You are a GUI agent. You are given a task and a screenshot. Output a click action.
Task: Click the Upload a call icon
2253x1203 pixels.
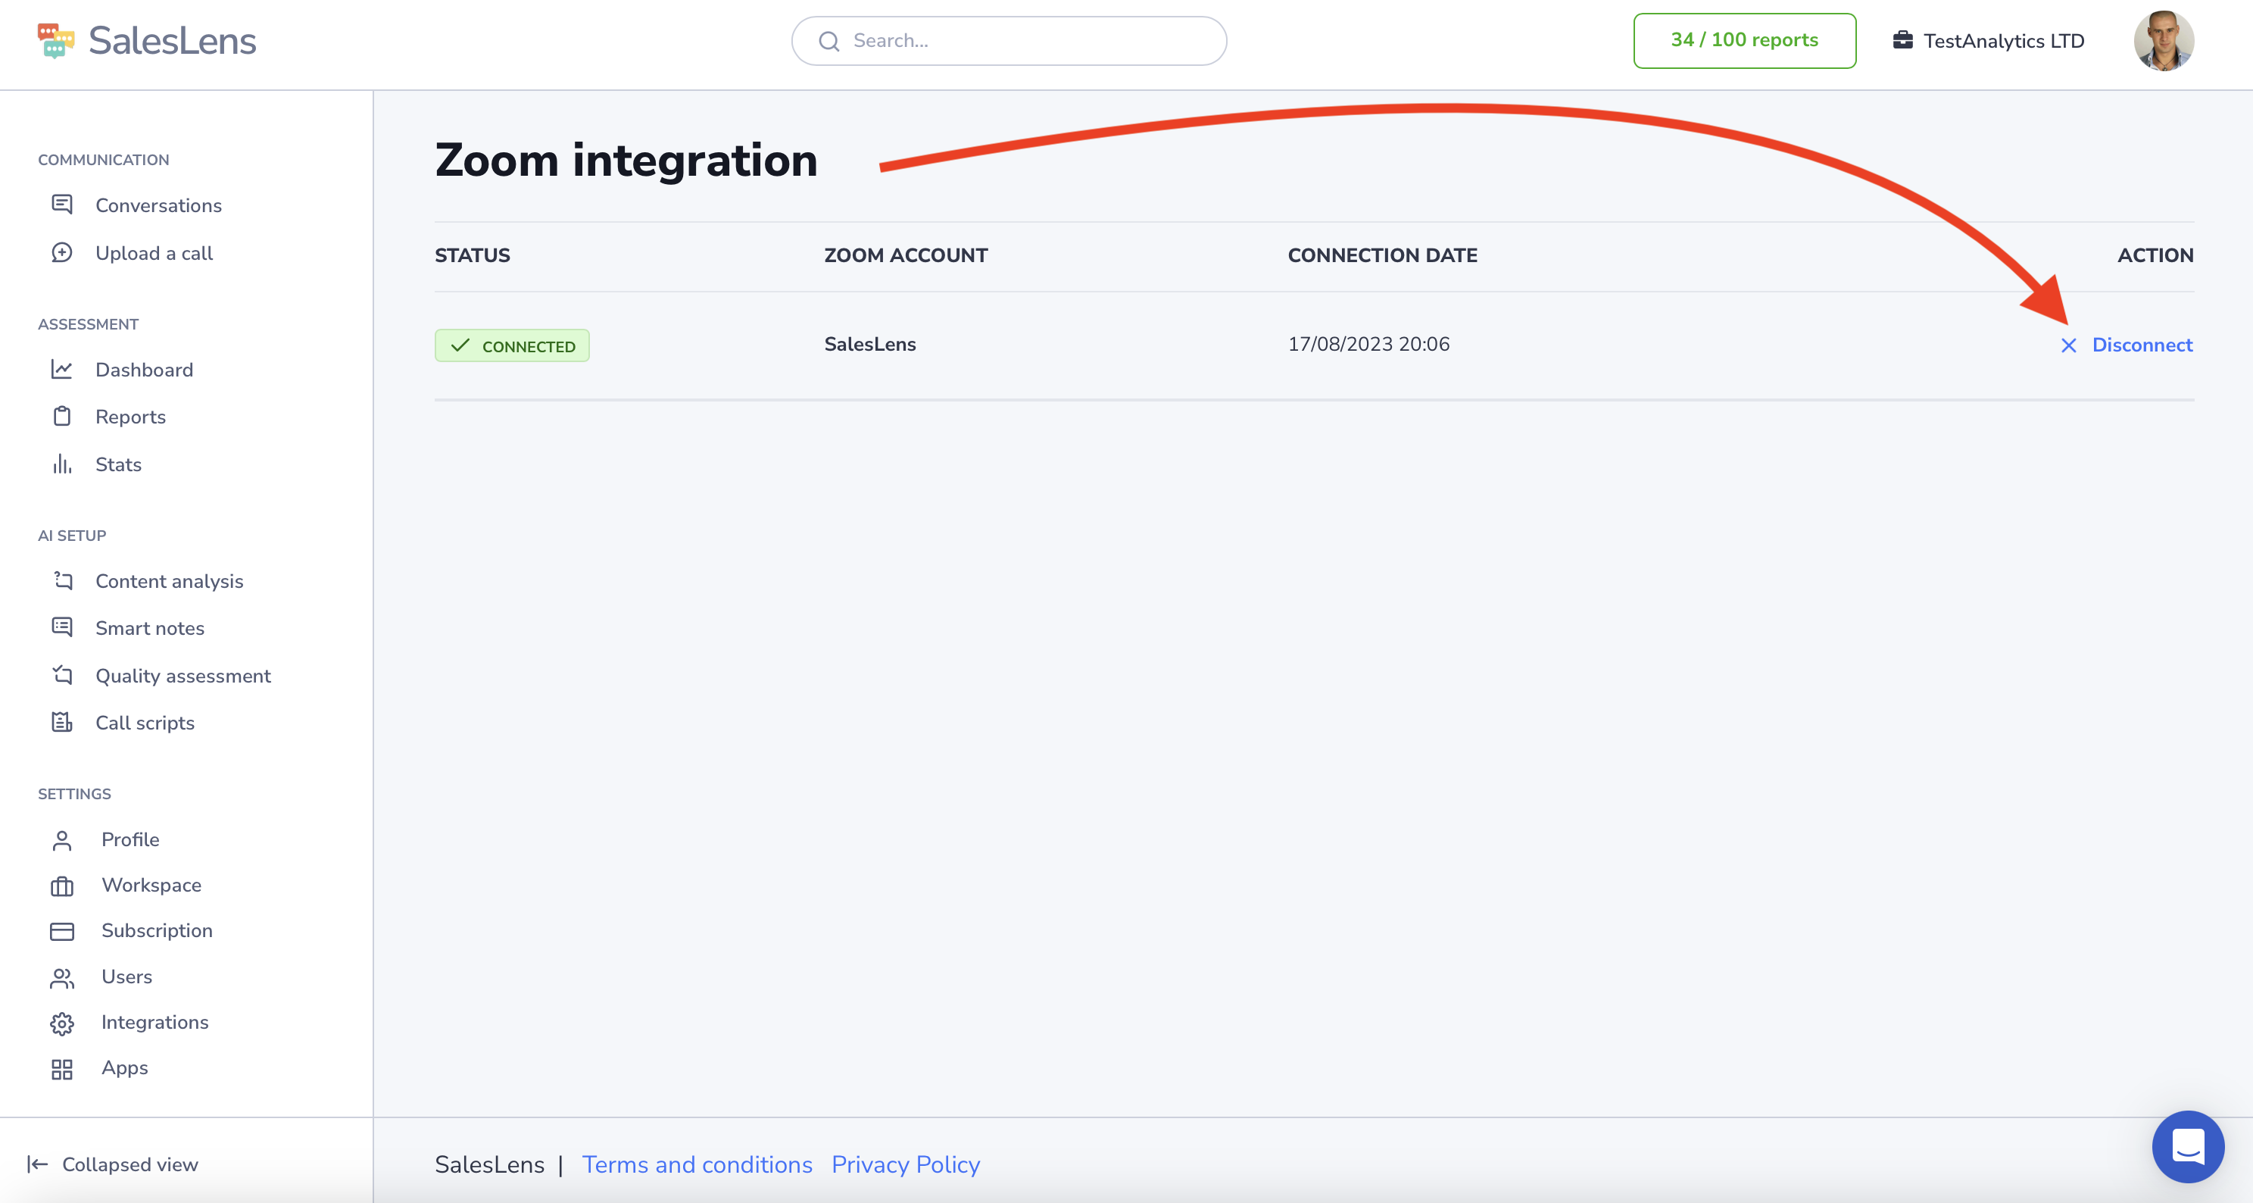point(62,253)
